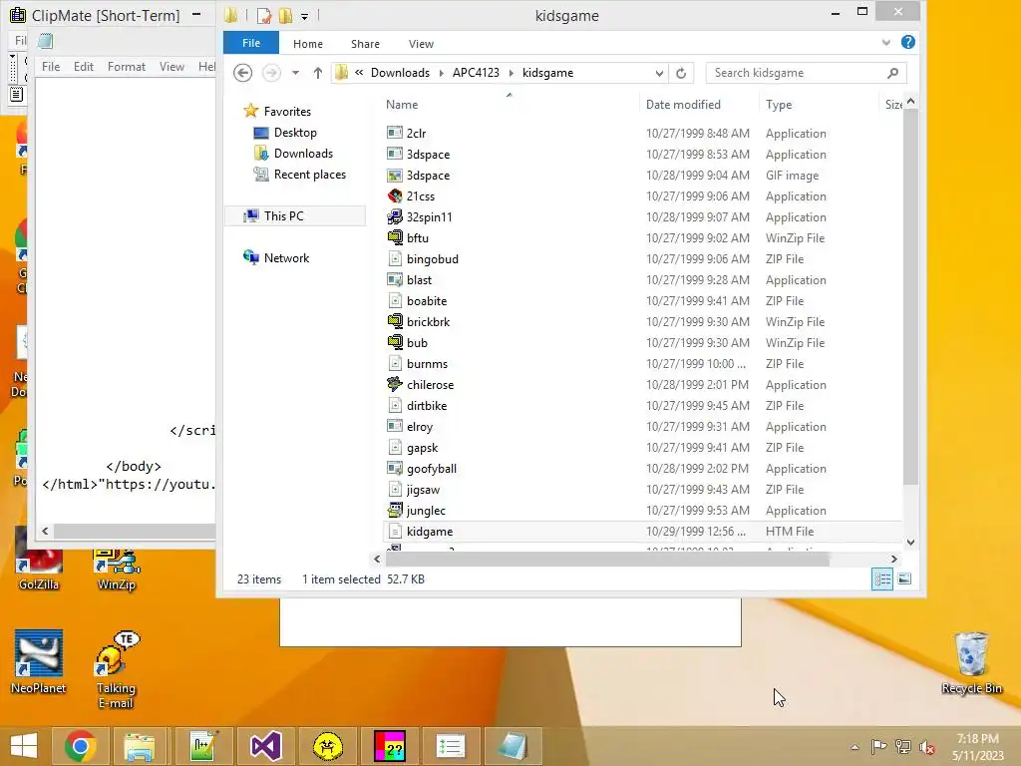Open Google Chrome from the taskbar
Viewport: 1021px width, 766px height.
pos(80,746)
